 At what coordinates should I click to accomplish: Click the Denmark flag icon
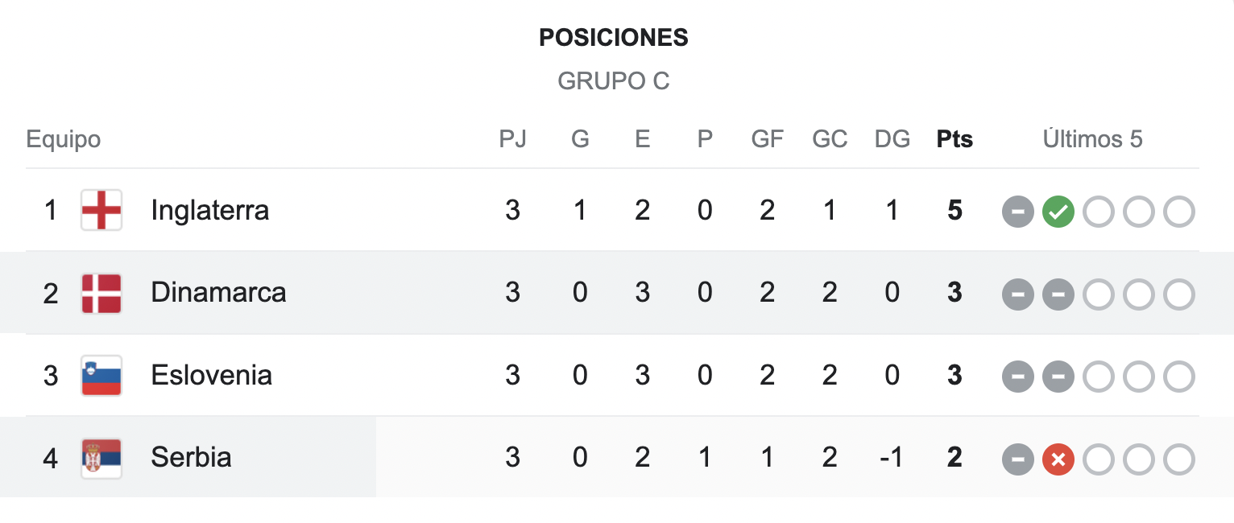coord(101,293)
